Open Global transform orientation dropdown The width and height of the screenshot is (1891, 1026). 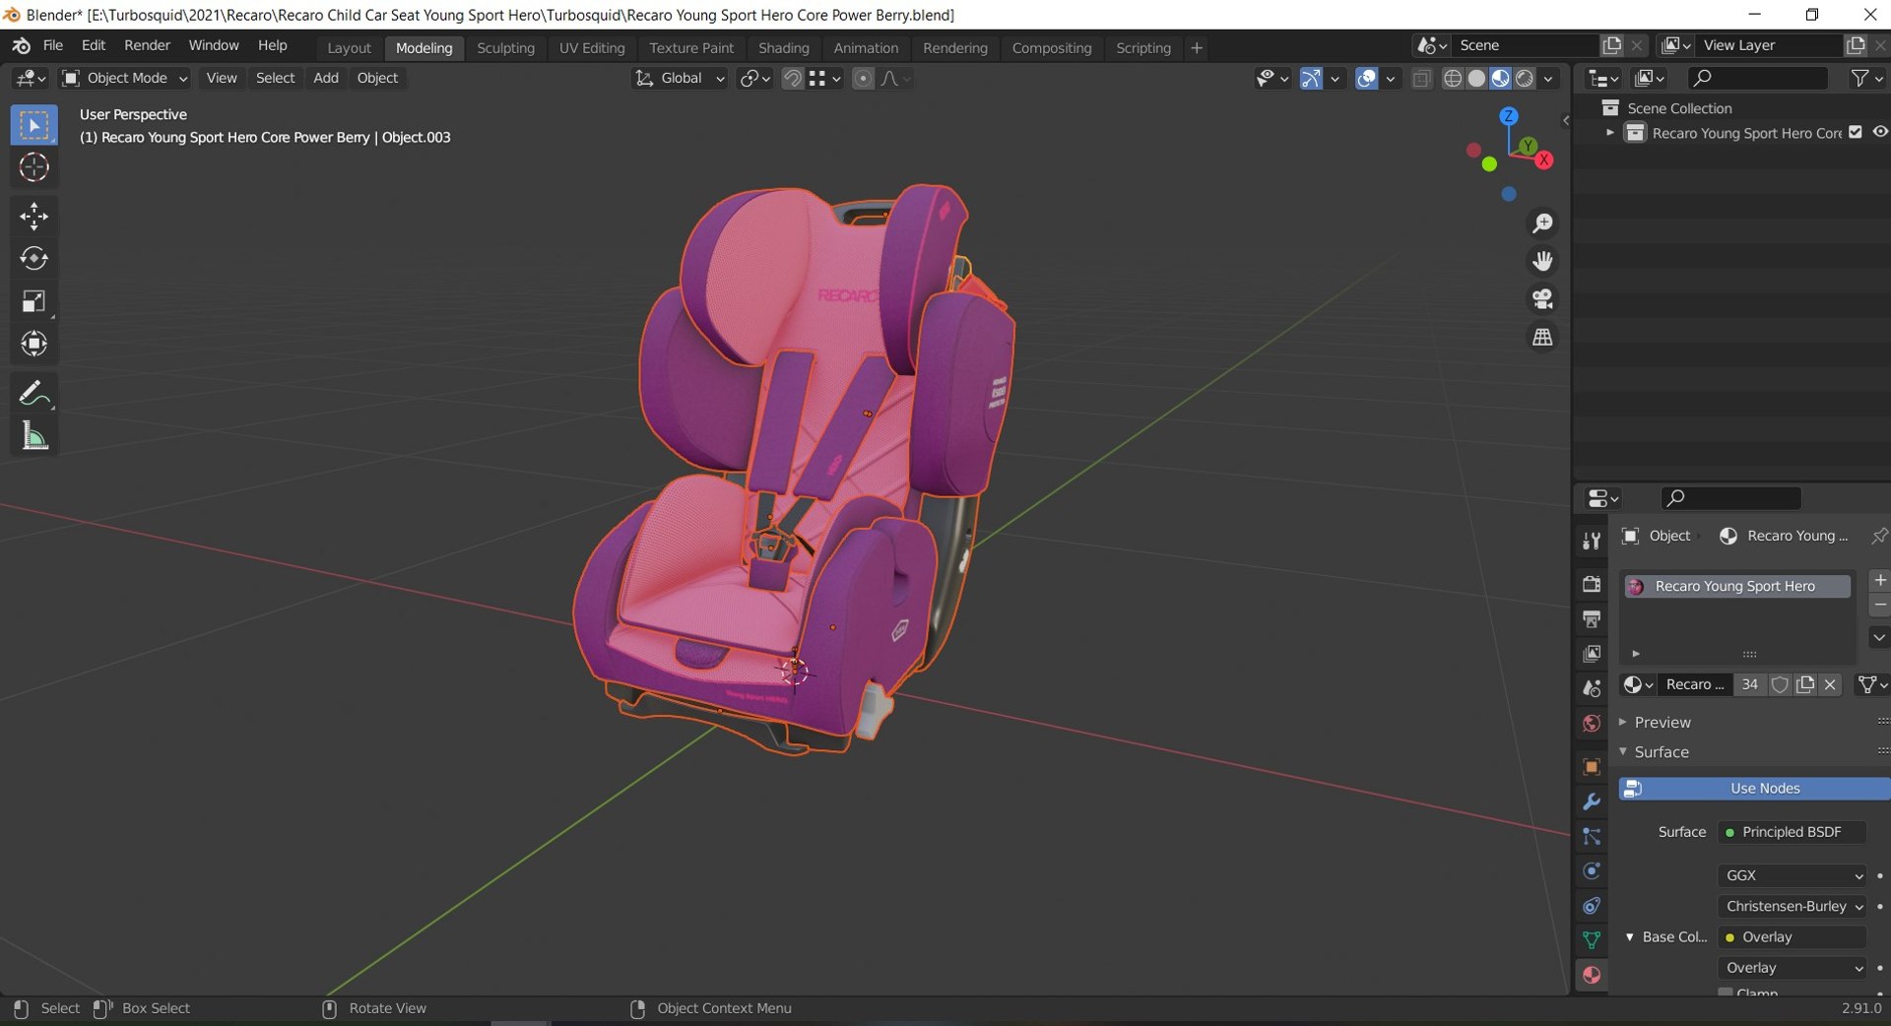click(x=681, y=79)
